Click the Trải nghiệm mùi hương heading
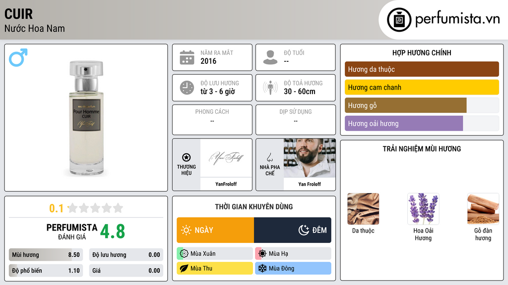Viewport: 508px width, 285px height. (x=422, y=149)
